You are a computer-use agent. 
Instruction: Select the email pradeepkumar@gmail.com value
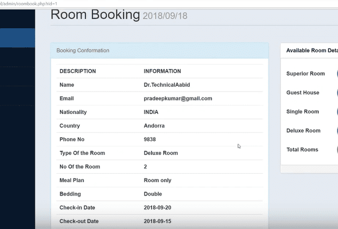pyautogui.click(x=178, y=99)
